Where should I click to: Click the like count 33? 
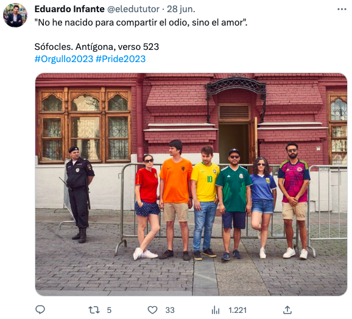170,310
